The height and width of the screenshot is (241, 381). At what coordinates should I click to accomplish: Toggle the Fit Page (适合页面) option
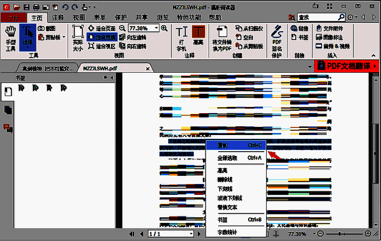(102, 29)
